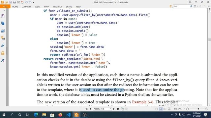Open the zoom percentage dropdown
The width and height of the screenshot is (211, 118).
coord(185,109)
